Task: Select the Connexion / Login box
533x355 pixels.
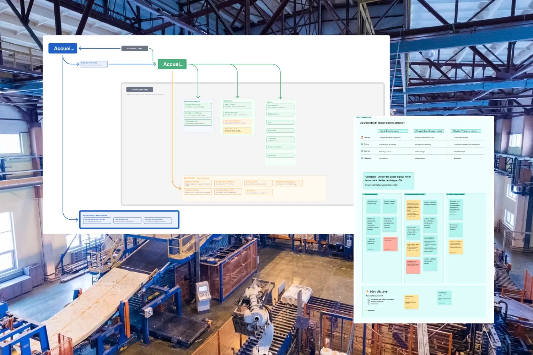Action: pos(135,48)
